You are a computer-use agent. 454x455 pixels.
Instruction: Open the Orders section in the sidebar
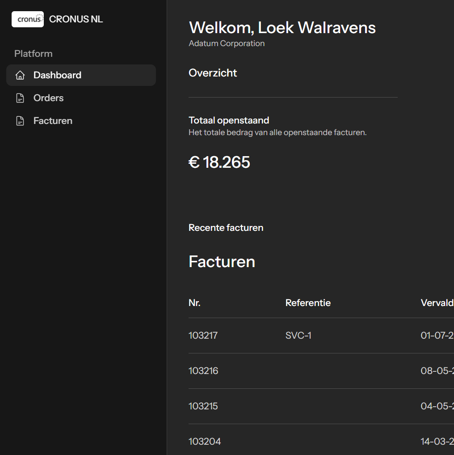click(x=48, y=98)
